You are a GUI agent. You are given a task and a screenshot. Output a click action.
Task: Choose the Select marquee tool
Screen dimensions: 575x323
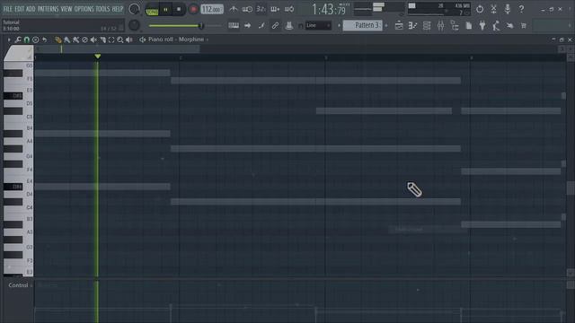tap(111, 39)
